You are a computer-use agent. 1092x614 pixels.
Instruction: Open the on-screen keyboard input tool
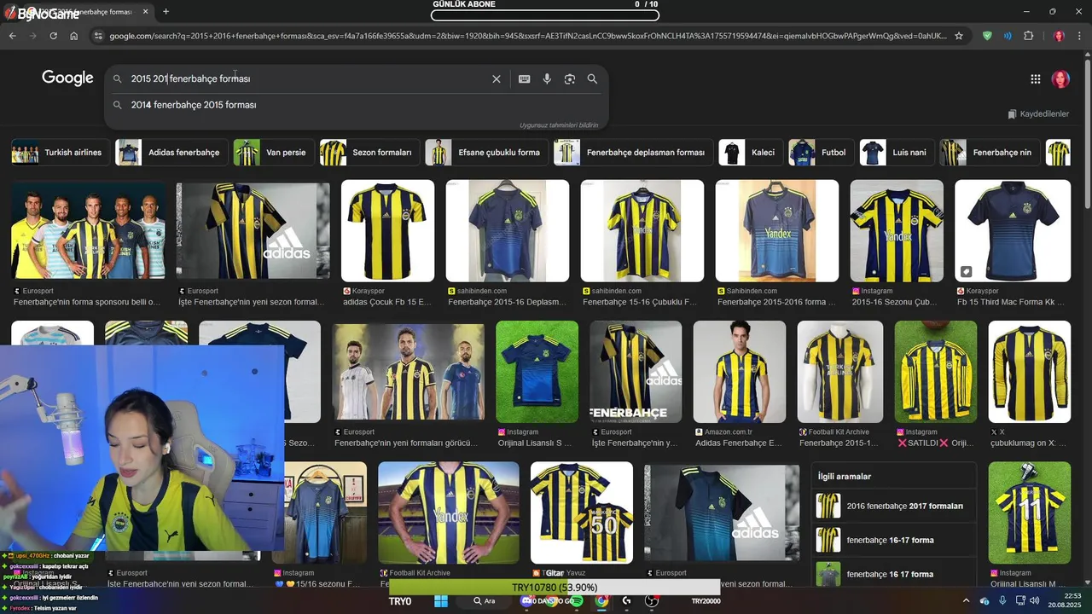524,78
